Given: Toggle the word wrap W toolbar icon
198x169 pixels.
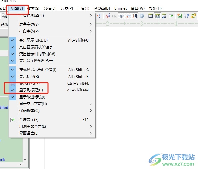Looking at the screenshot, I should click(x=121, y=16).
